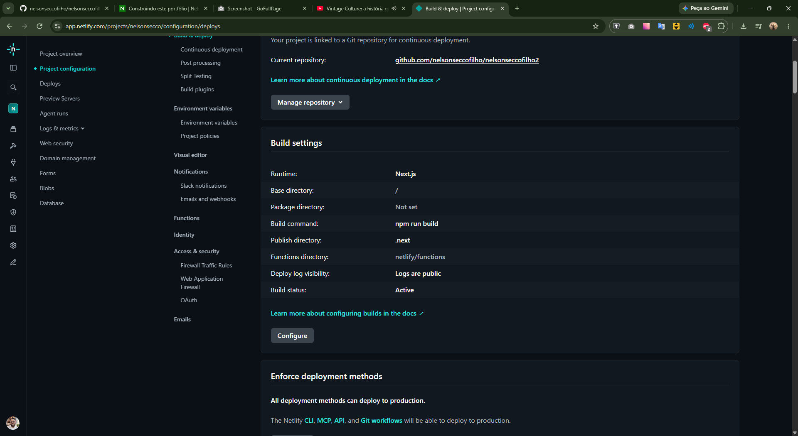Open Web security in the sidebar
The height and width of the screenshot is (436, 798).
[57, 143]
